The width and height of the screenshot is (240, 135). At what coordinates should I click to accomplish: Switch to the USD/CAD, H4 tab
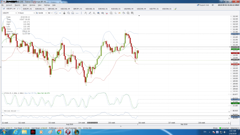pos(65,9)
